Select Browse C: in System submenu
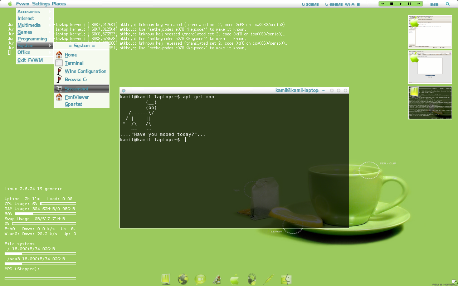This screenshot has width=458, height=286. pyautogui.click(x=82, y=79)
